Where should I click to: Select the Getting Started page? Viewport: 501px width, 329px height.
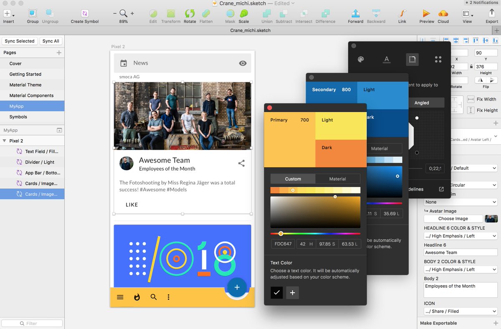click(32, 74)
